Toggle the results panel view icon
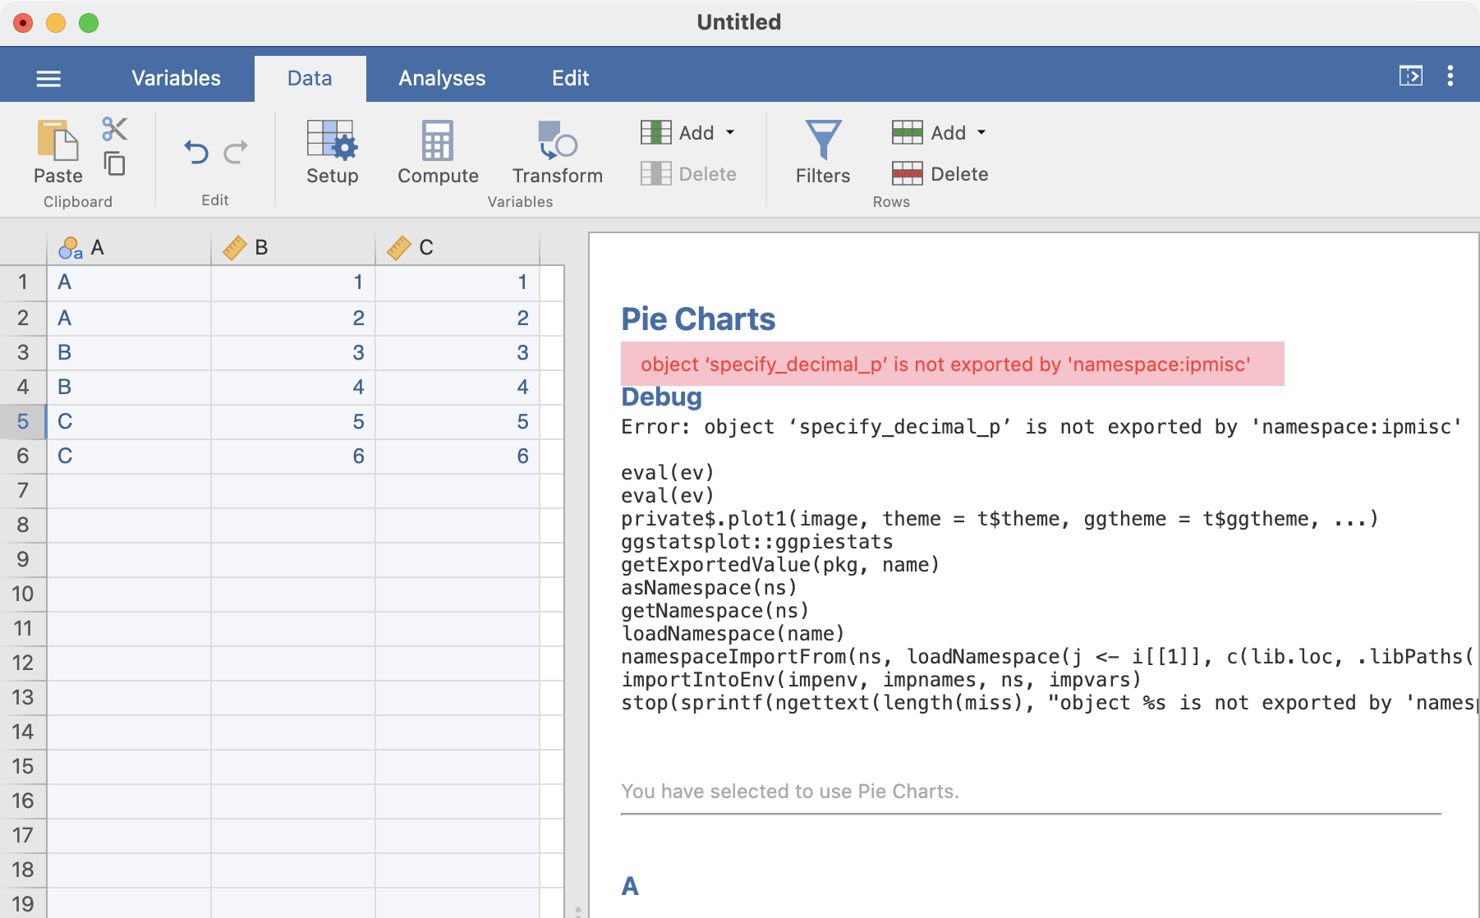 coord(1410,76)
